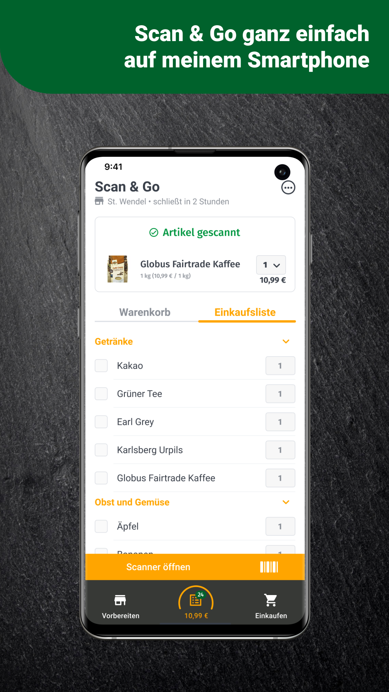This screenshot has height=692, width=389.
Task: Switch to the Warenkorb tab
Action: point(145,312)
